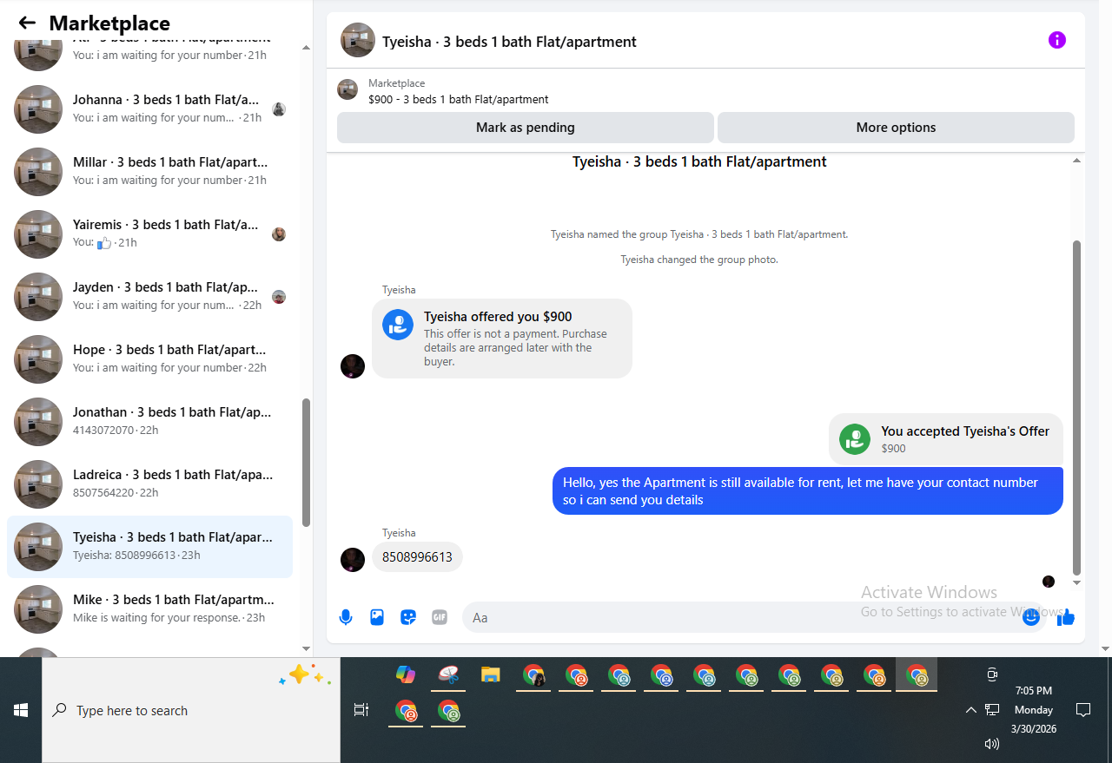The width and height of the screenshot is (1112, 763).
Task: Click seen-by avatar on Johanna's chat row
Action: pos(279,109)
